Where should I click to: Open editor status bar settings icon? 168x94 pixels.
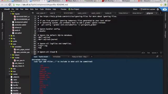click(x=161, y=53)
